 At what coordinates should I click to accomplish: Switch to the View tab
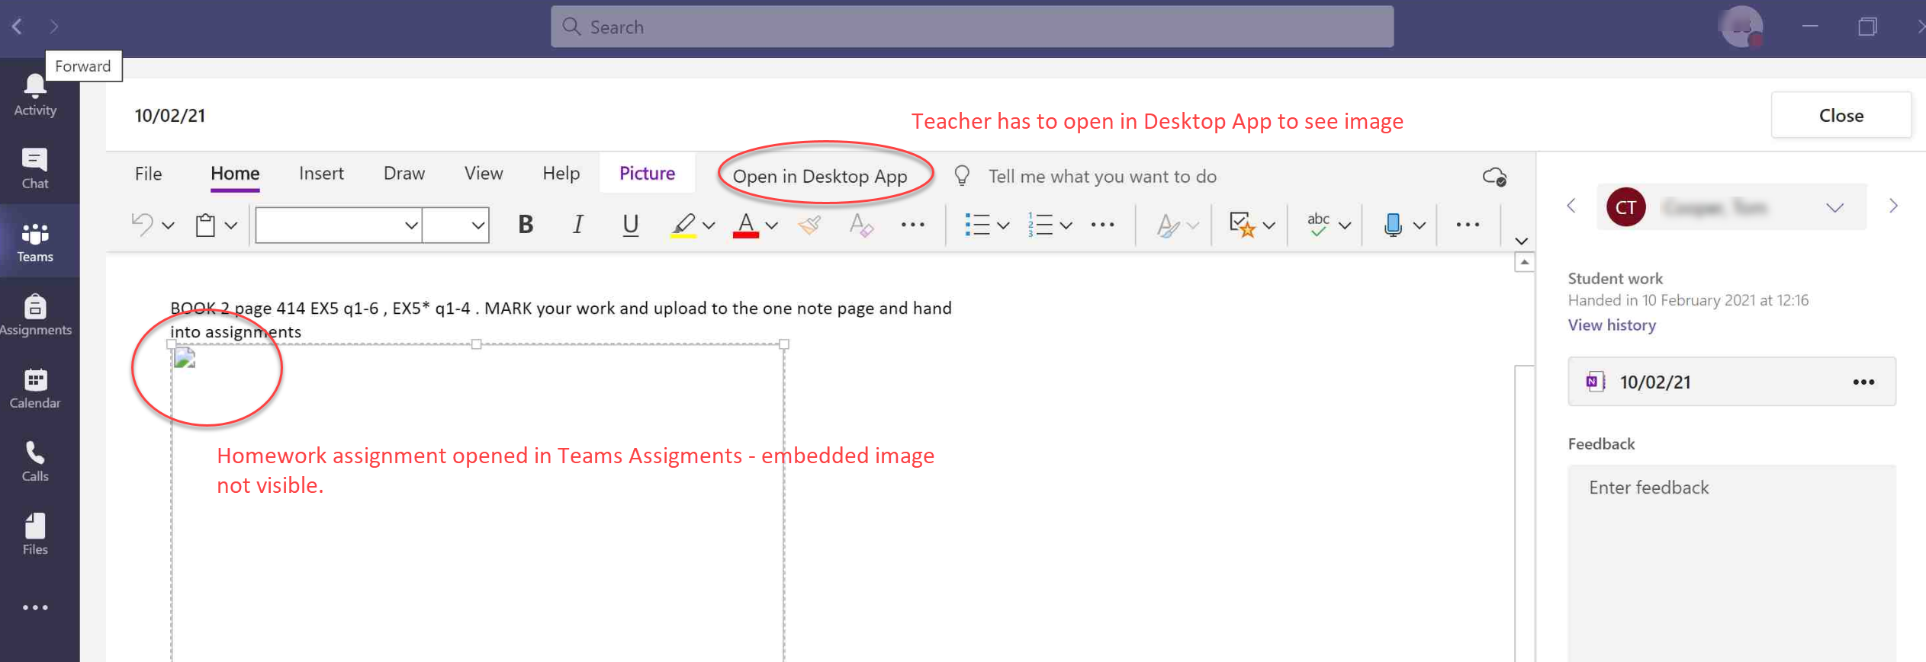[484, 174]
